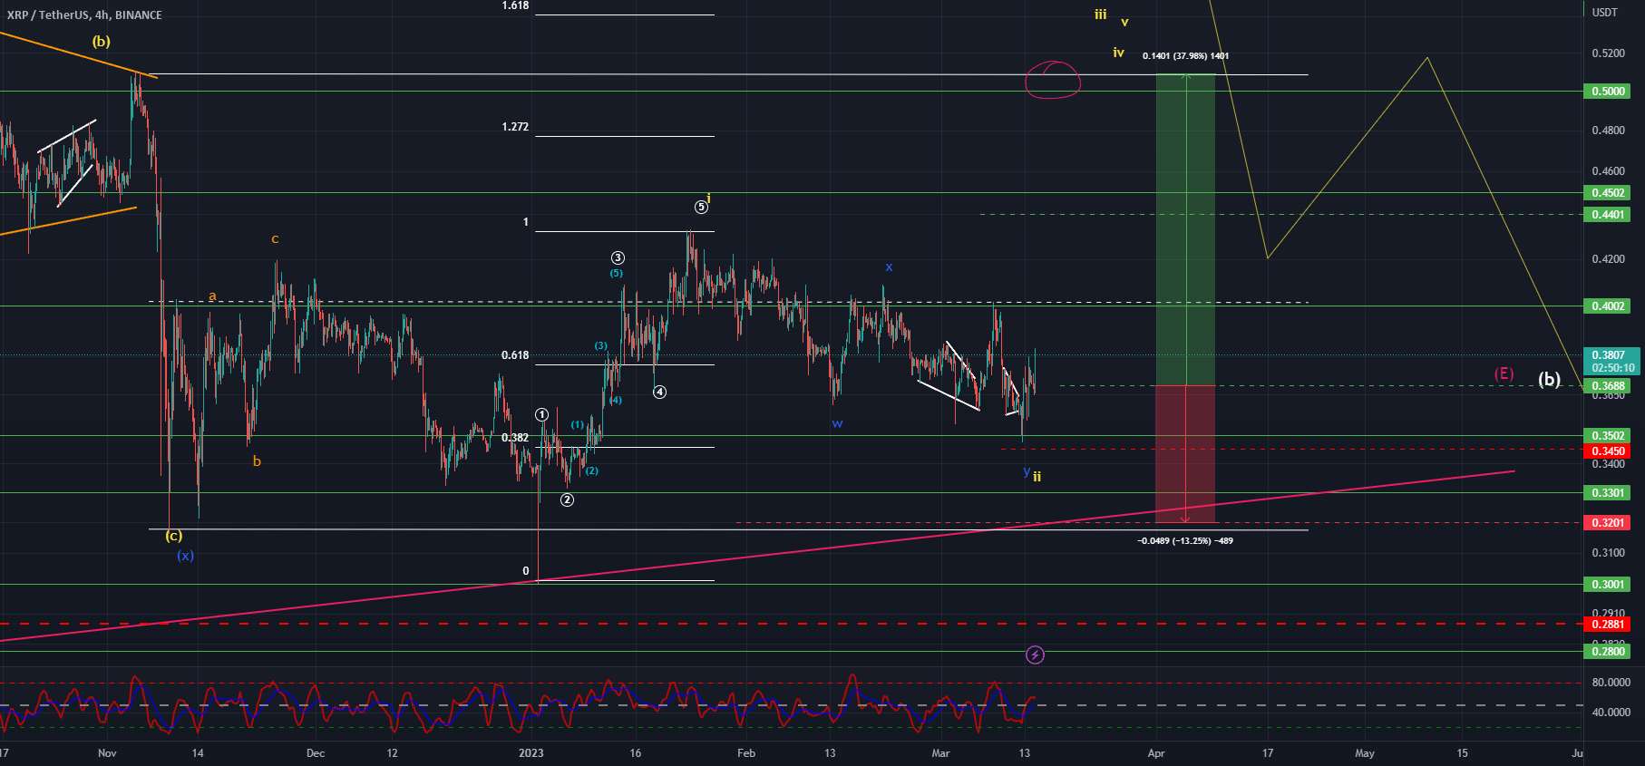Image resolution: width=1645 pixels, height=766 pixels.
Task: Click the blue (x) wave label
Action: click(x=185, y=556)
